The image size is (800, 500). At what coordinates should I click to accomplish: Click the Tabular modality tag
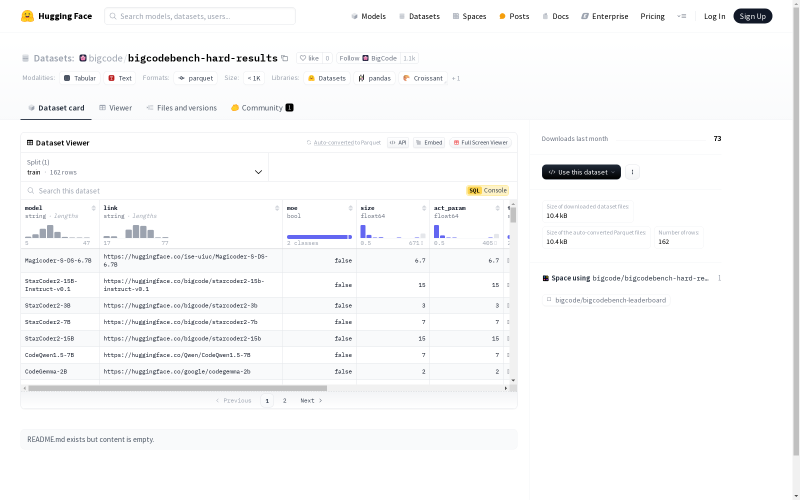coord(80,78)
